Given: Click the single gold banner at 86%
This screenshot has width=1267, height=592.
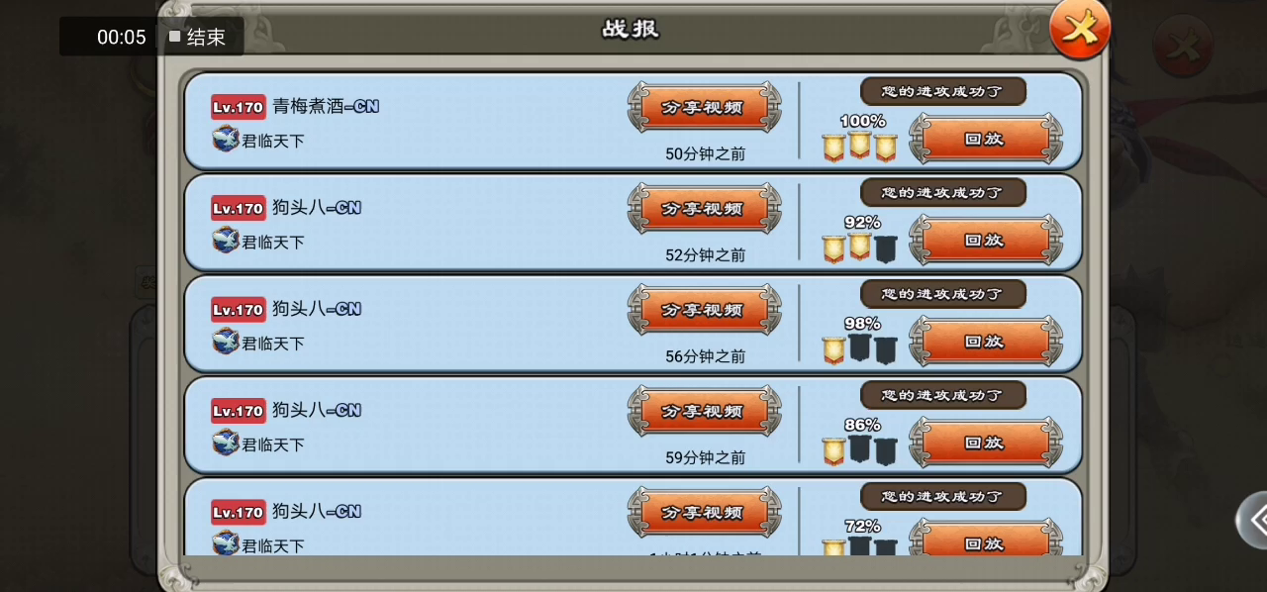Looking at the screenshot, I should coord(833,451).
